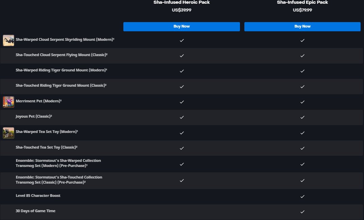Viewport: 364px width, 220px height.
Task: Click Level 85 Character Boost label
Action: [38, 196]
